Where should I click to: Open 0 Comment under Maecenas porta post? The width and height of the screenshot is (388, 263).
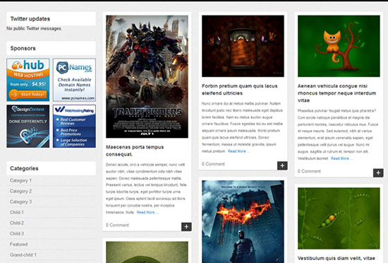[117, 225]
